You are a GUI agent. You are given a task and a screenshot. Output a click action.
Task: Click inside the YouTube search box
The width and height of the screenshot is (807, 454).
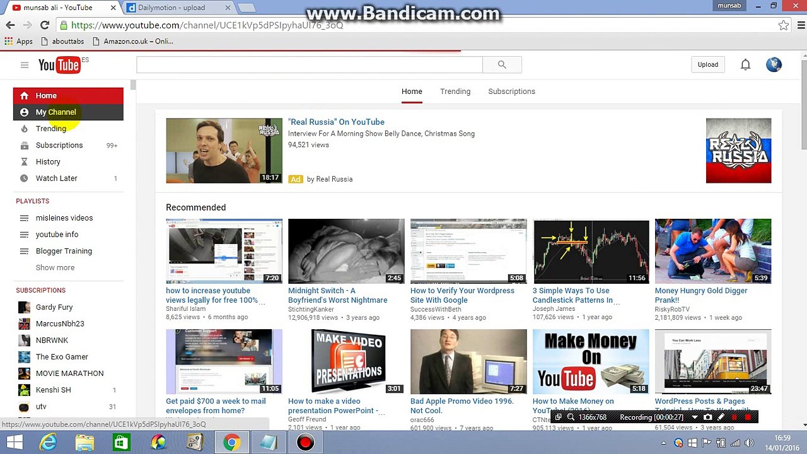coord(310,64)
